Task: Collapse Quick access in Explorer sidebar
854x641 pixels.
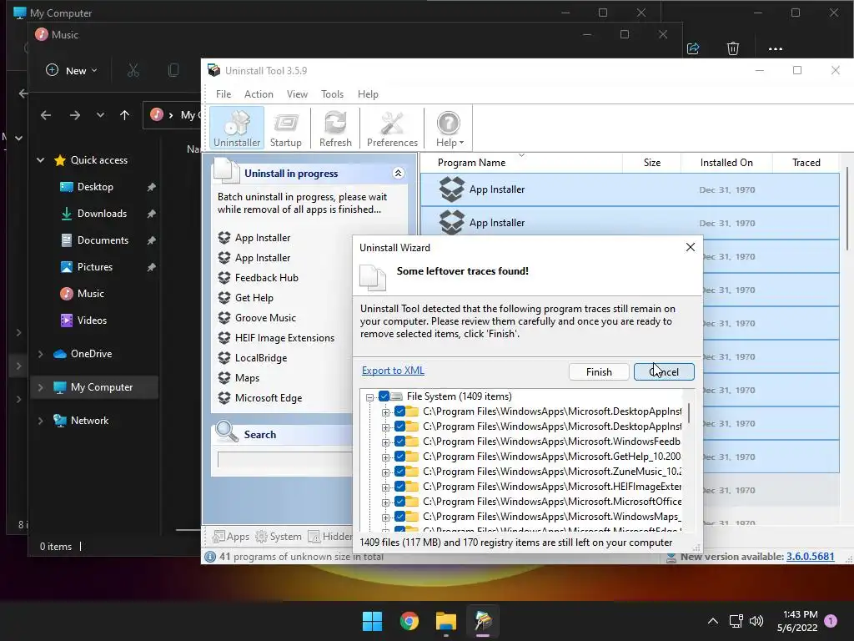Action: (40, 160)
